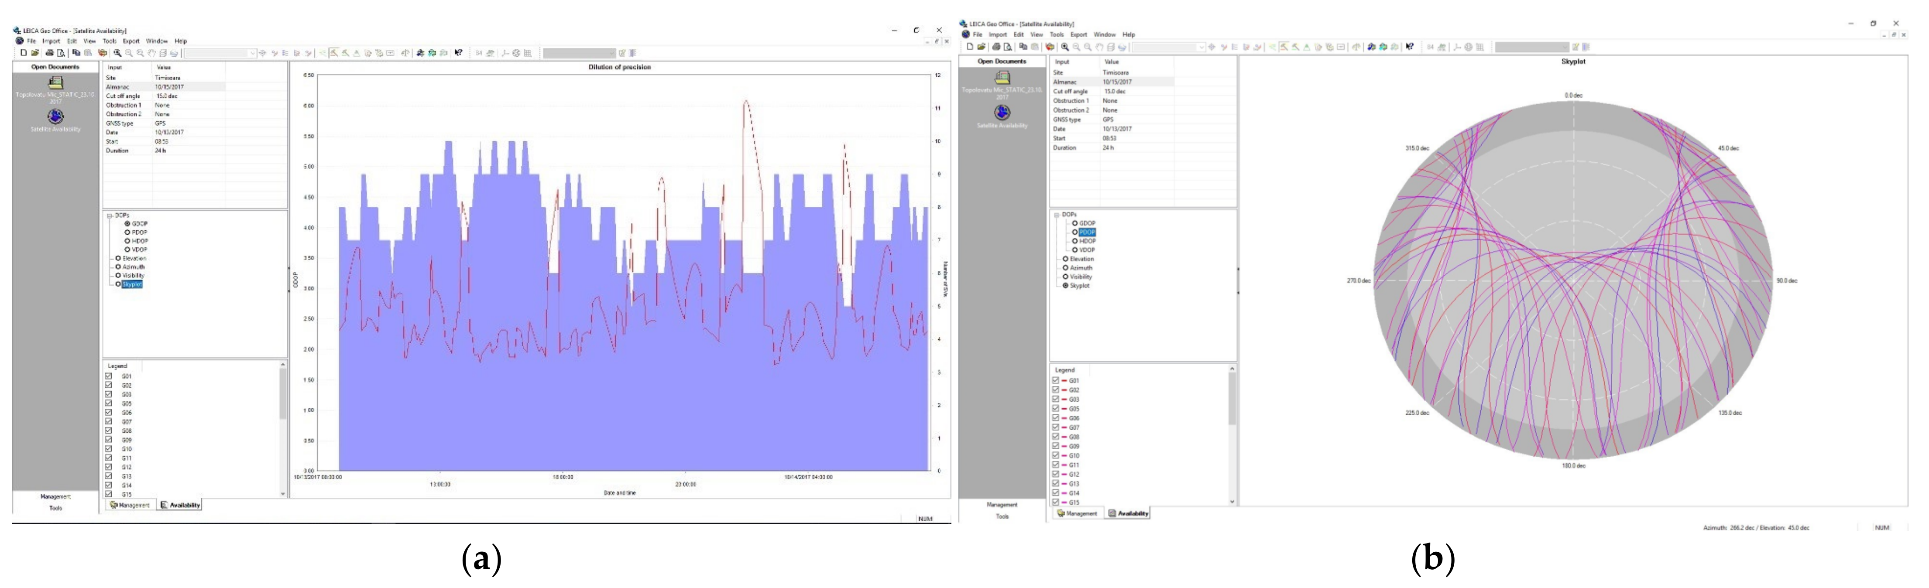Collapse DOPs tree node in left window
This screenshot has height=588, width=1929.
110,215
